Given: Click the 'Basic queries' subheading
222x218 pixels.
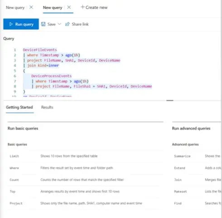Looking at the screenshot, I should click(x=17, y=144).
